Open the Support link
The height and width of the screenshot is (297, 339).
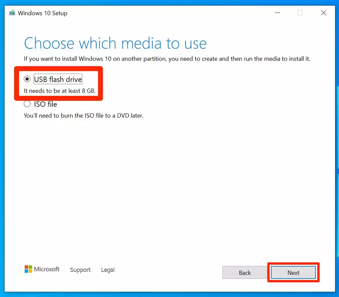pos(80,270)
